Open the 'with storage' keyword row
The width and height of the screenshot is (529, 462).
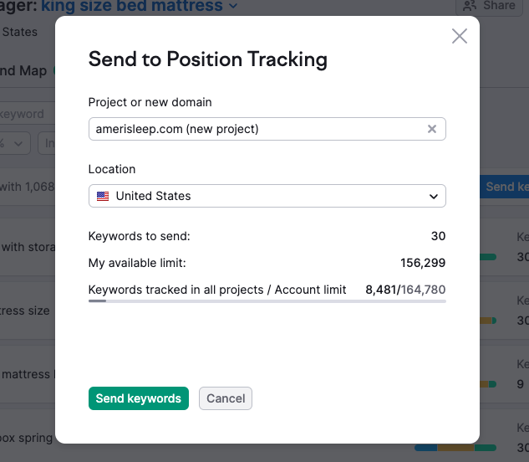(27, 247)
